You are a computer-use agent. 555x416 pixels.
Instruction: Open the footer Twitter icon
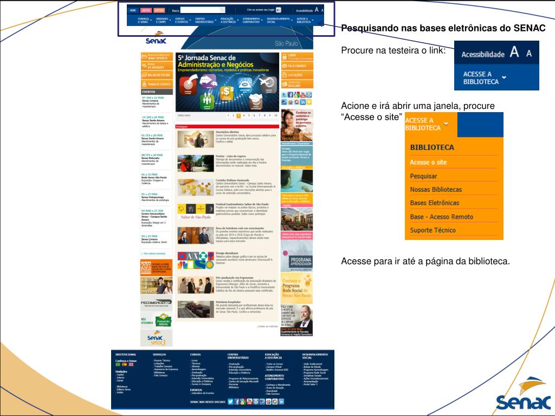tap(230, 401)
